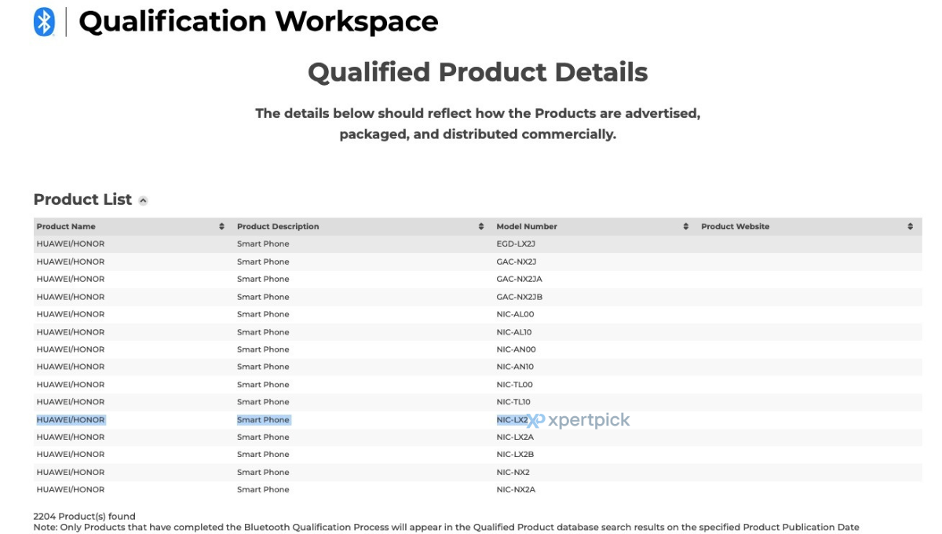Select model number NIC-TL10
Image resolution: width=942 pixels, height=534 pixels.
coord(513,402)
